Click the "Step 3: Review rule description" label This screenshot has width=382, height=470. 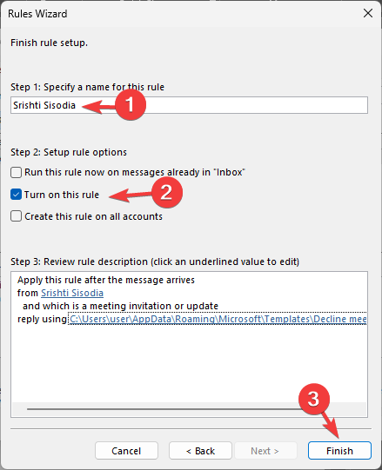(x=155, y=261)
